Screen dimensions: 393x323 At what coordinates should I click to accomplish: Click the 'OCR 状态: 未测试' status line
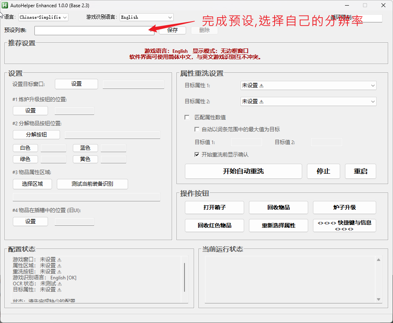point(37,284)
